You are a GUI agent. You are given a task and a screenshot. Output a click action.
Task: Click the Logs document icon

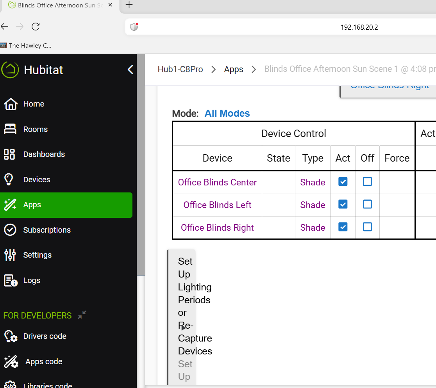tap(10, 280)
